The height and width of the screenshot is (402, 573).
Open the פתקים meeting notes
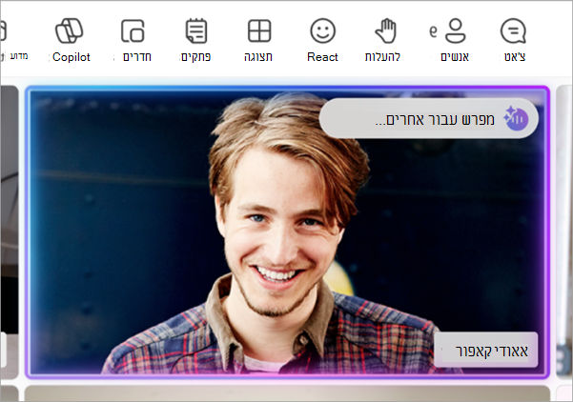click(196, 40)
